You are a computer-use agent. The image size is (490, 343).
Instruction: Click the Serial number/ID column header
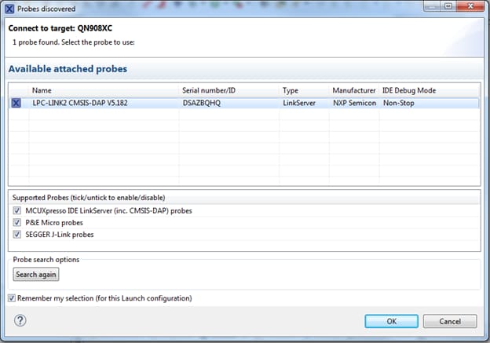pos(208,90)
